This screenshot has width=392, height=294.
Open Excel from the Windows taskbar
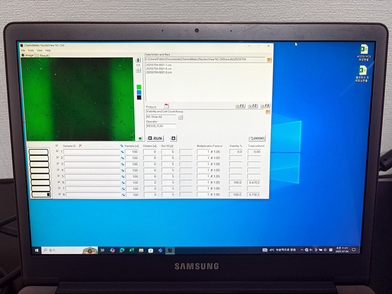131,250
